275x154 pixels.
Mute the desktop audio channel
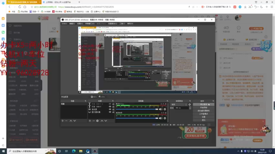(161, 118)
